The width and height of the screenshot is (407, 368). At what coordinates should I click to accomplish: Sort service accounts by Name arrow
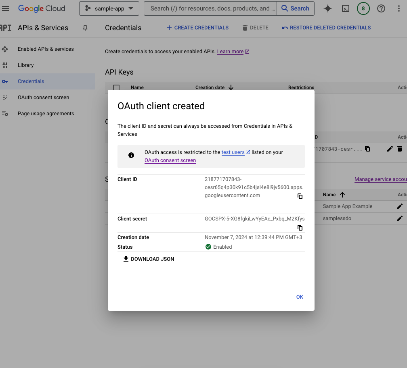pos(342,195)
